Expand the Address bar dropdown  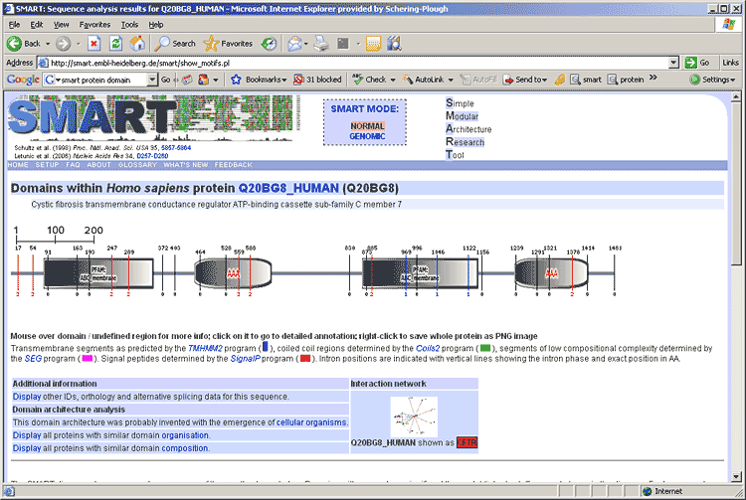pos(673,63)
